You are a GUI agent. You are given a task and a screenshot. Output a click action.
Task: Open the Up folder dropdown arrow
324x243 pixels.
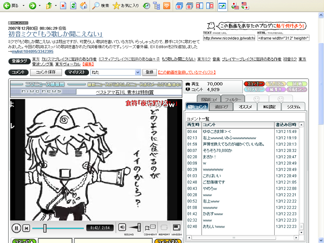pyautogui.click(x=56, y=6)
